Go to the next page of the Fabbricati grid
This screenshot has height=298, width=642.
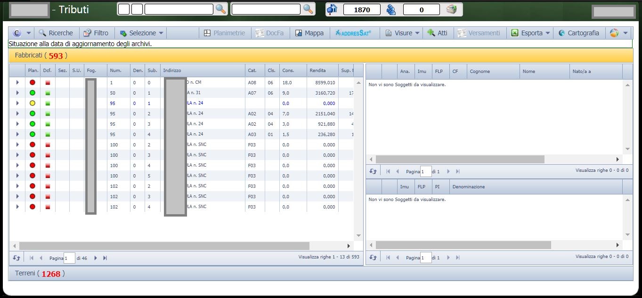[x=96, y=258]
